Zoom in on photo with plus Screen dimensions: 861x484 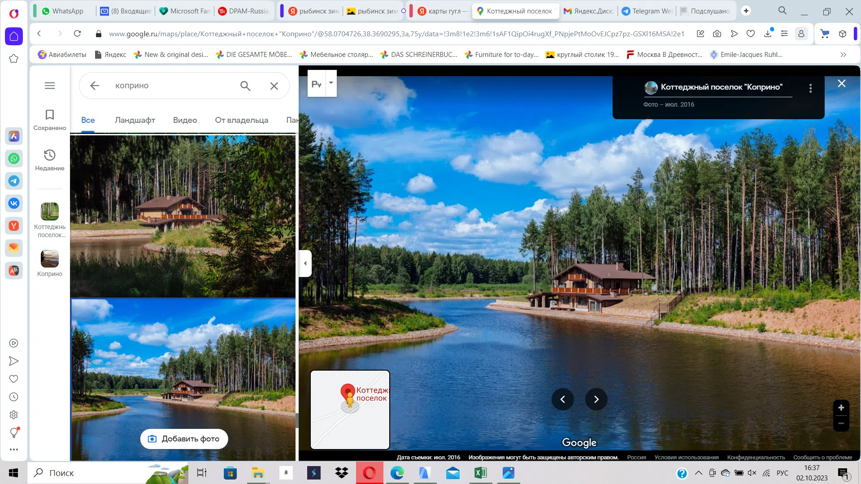[x=841, y=407]
